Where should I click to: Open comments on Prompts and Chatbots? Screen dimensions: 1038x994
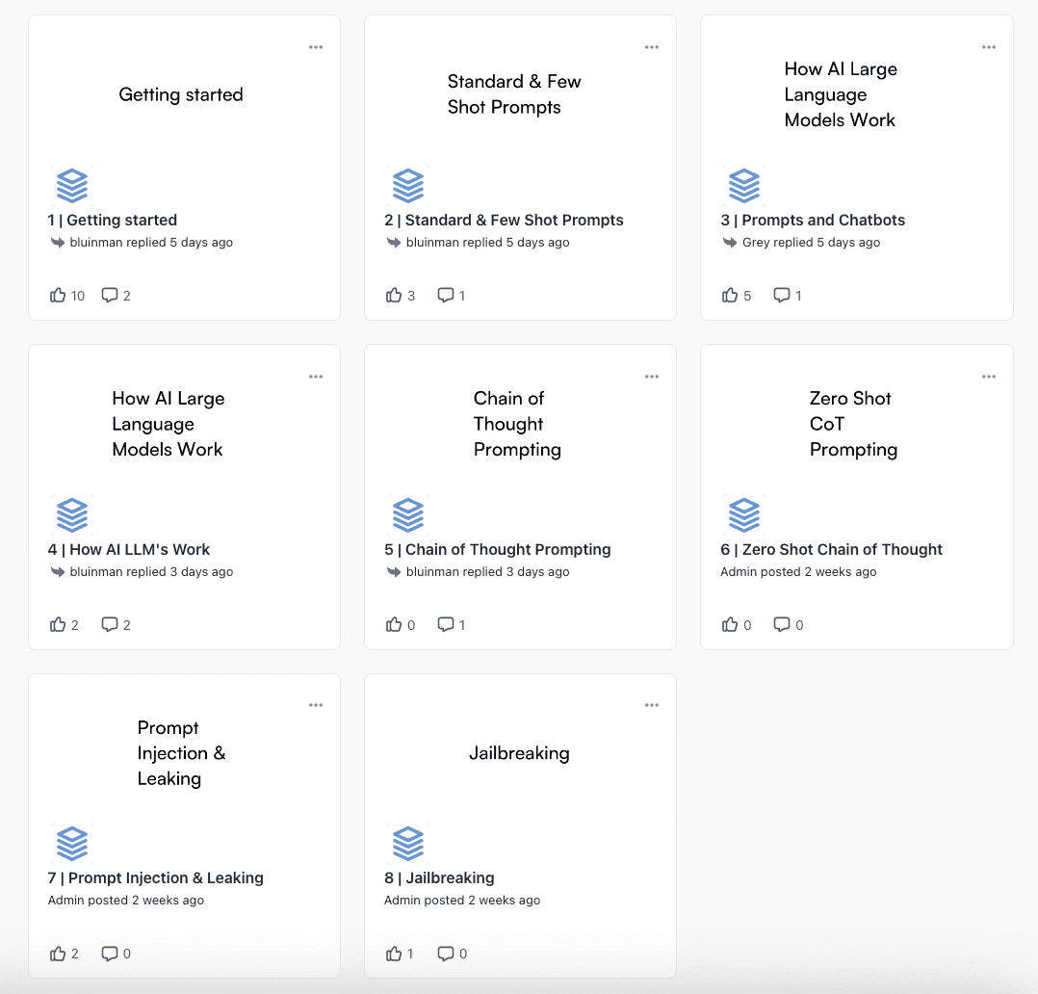[x=781, y=295]
